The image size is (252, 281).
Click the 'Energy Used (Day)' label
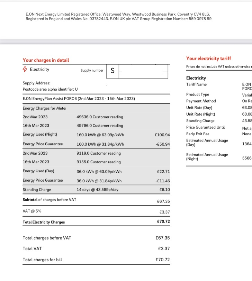tap(38, 171)
